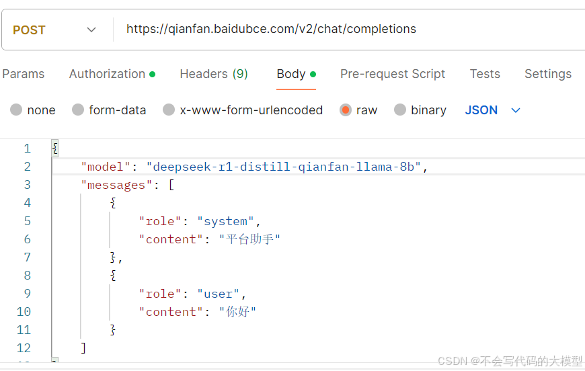Select the Body tab
This screenshot has width=585, height=371.
pyautogui.click(x=297, y=74)
